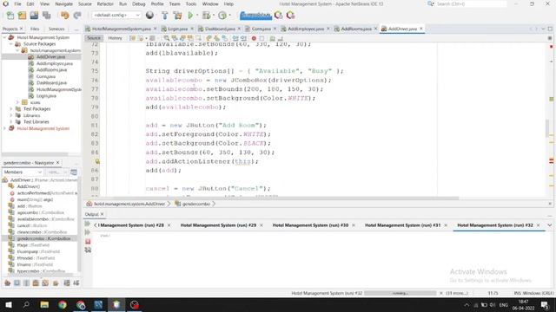
Task: Click the gendercombo breadcrumb
Action: coord(195,205)
